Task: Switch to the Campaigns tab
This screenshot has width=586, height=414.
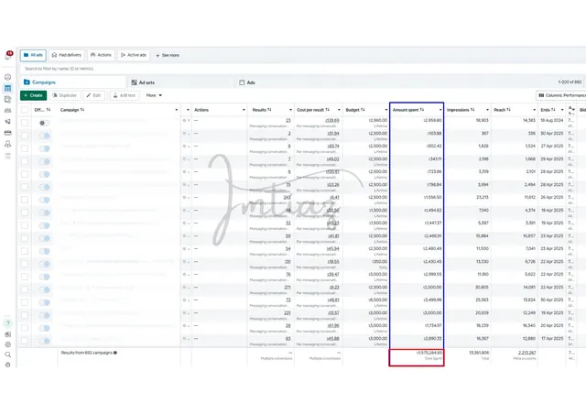Action: 73,82
